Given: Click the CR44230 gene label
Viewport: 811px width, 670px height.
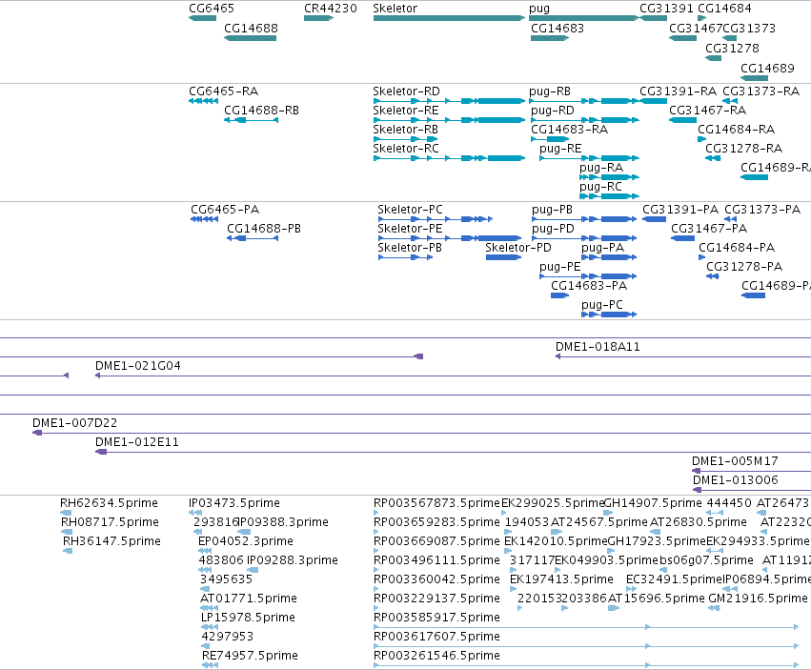Looking at the screenshot, I should tap(331, 9).
